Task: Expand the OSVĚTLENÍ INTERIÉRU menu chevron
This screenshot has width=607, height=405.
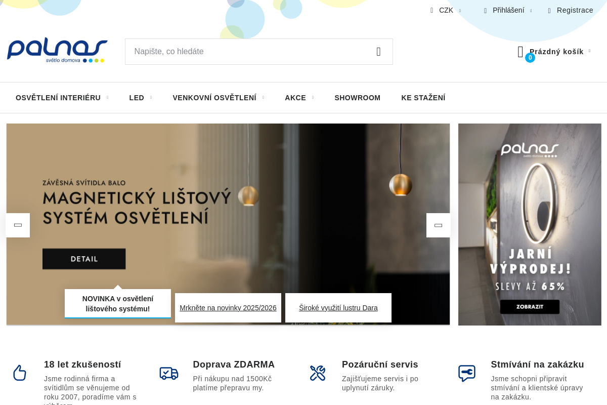Action: (x=107, y=97)
